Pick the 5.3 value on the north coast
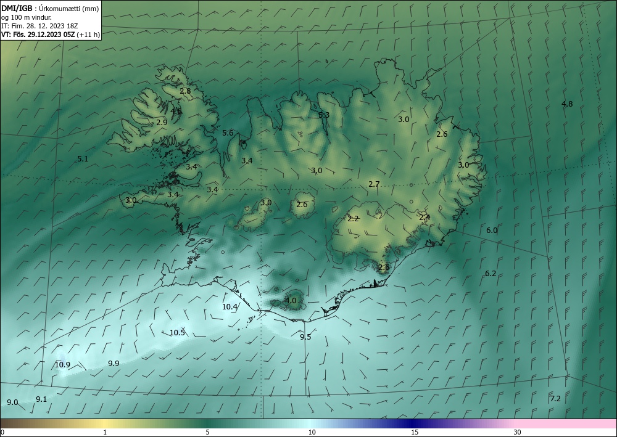617x437 pixels. click(x=324, y=115)
